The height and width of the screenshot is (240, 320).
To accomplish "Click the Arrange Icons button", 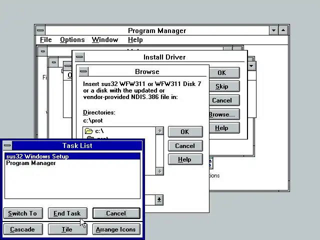I will click(116, 229).
